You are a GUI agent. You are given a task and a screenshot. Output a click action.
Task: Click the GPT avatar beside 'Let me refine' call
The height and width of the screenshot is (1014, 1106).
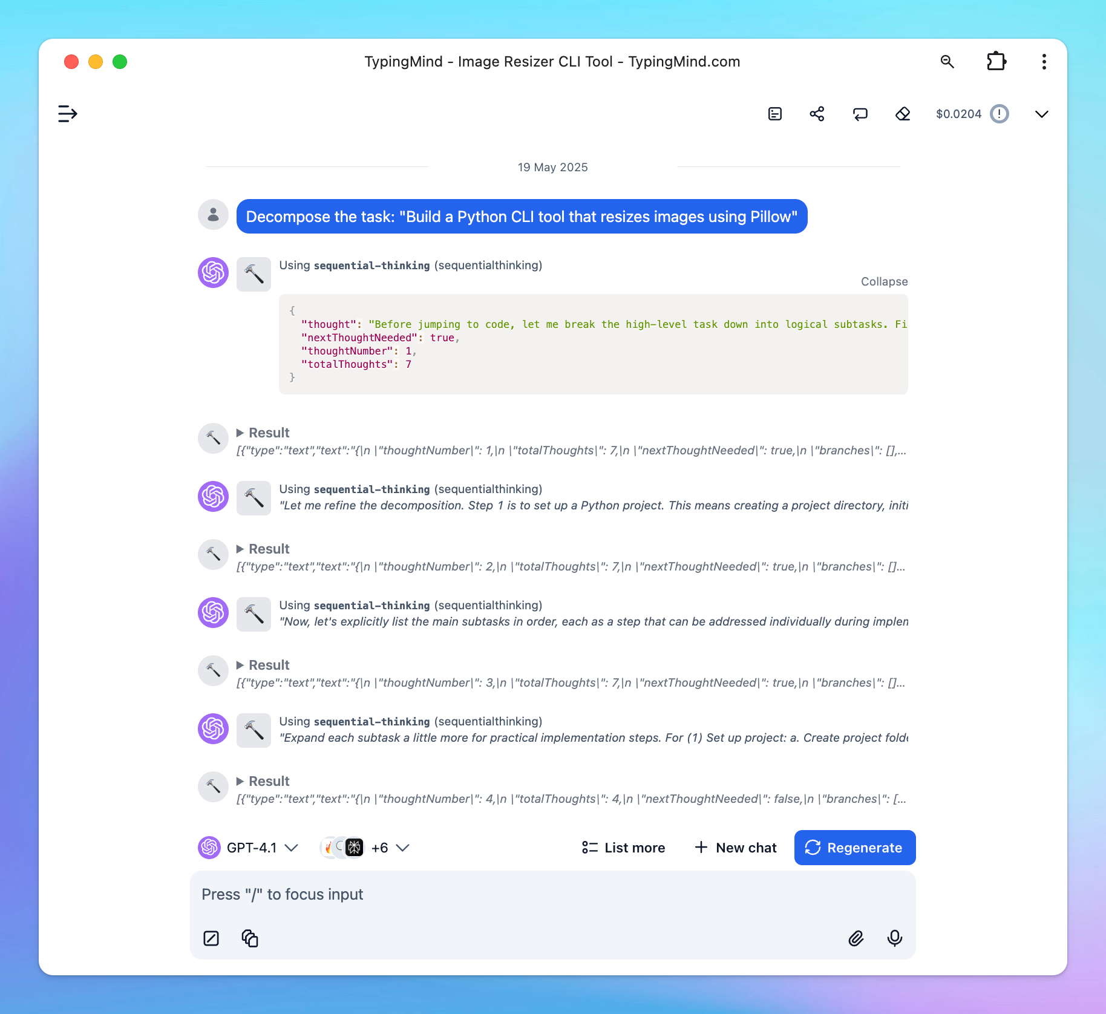pyautogui.click(x=213, y=496)
